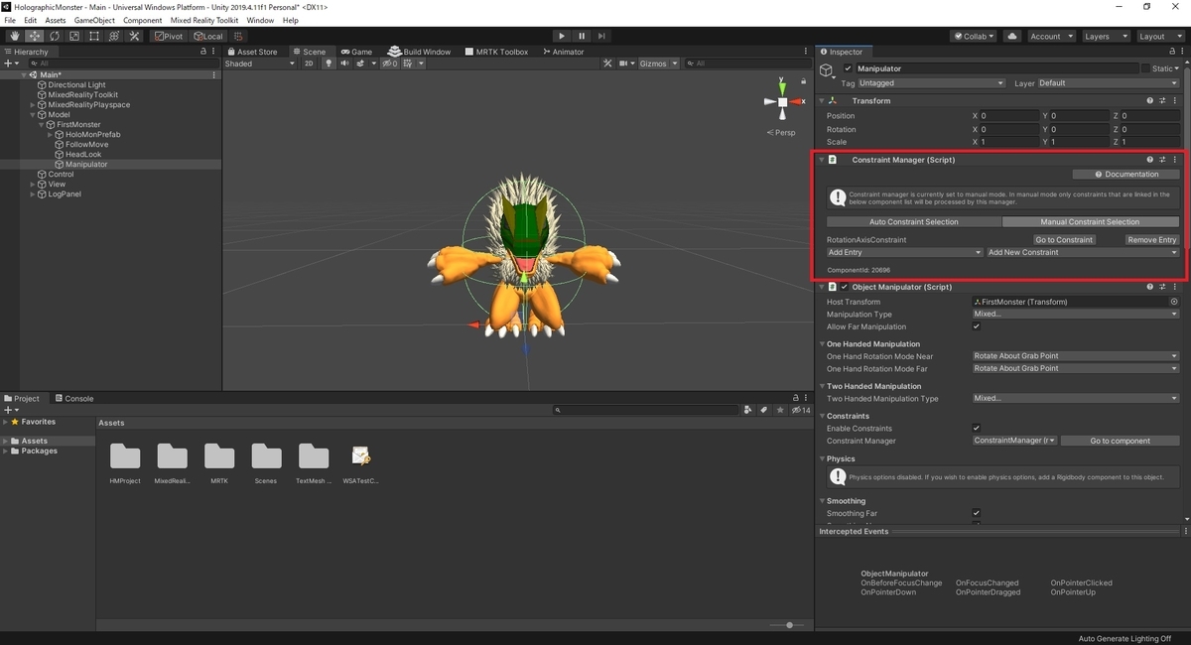This screenshot has width=1191, height=645.
Task: Open the MRTK Toolbox tab
Action: 499,52
